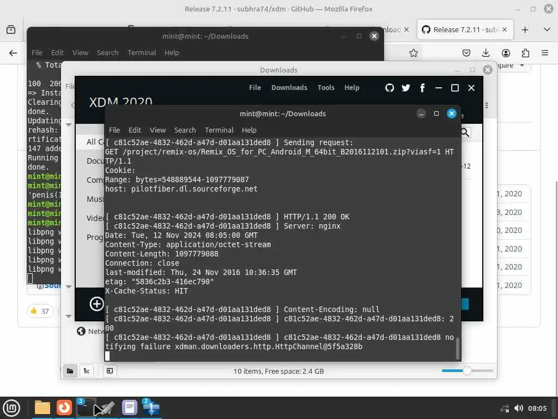Open Help menu in front terminal
558x419 pixels.
click(248, 130)
